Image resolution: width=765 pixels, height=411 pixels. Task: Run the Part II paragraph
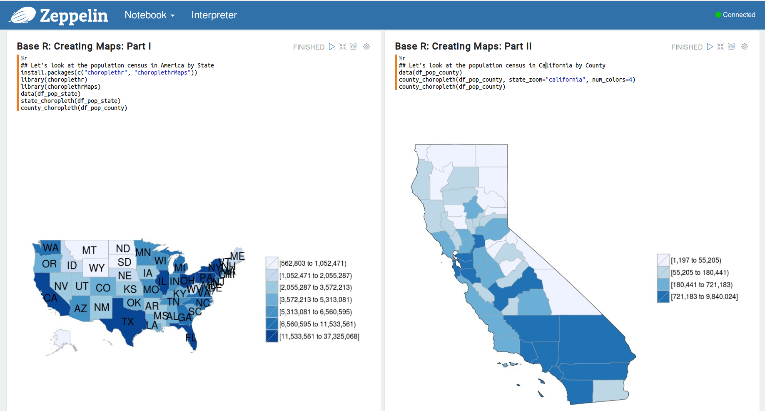click(x=710, y=47)
